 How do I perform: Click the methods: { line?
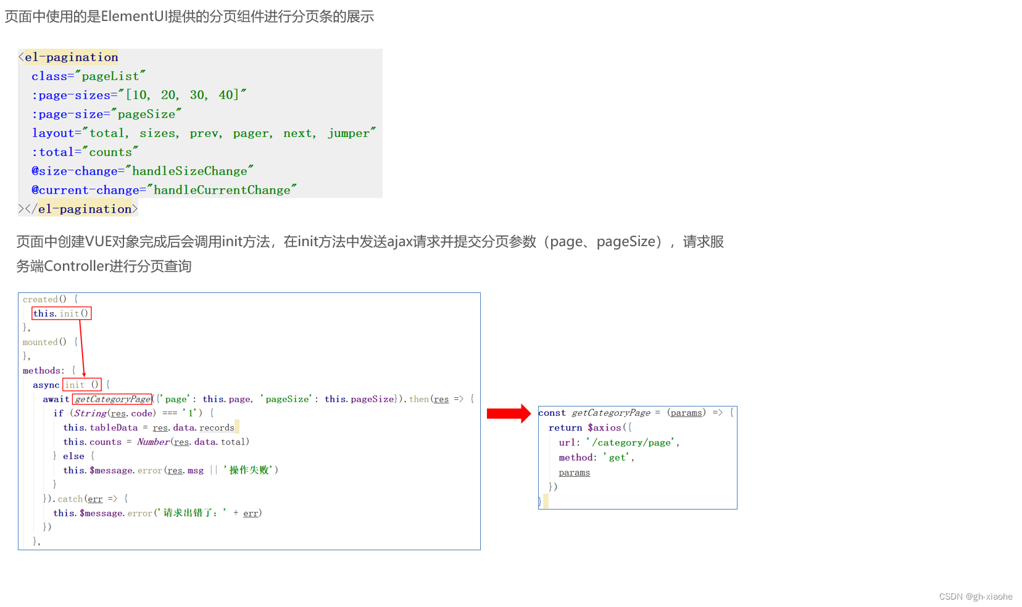coord(49,370)
